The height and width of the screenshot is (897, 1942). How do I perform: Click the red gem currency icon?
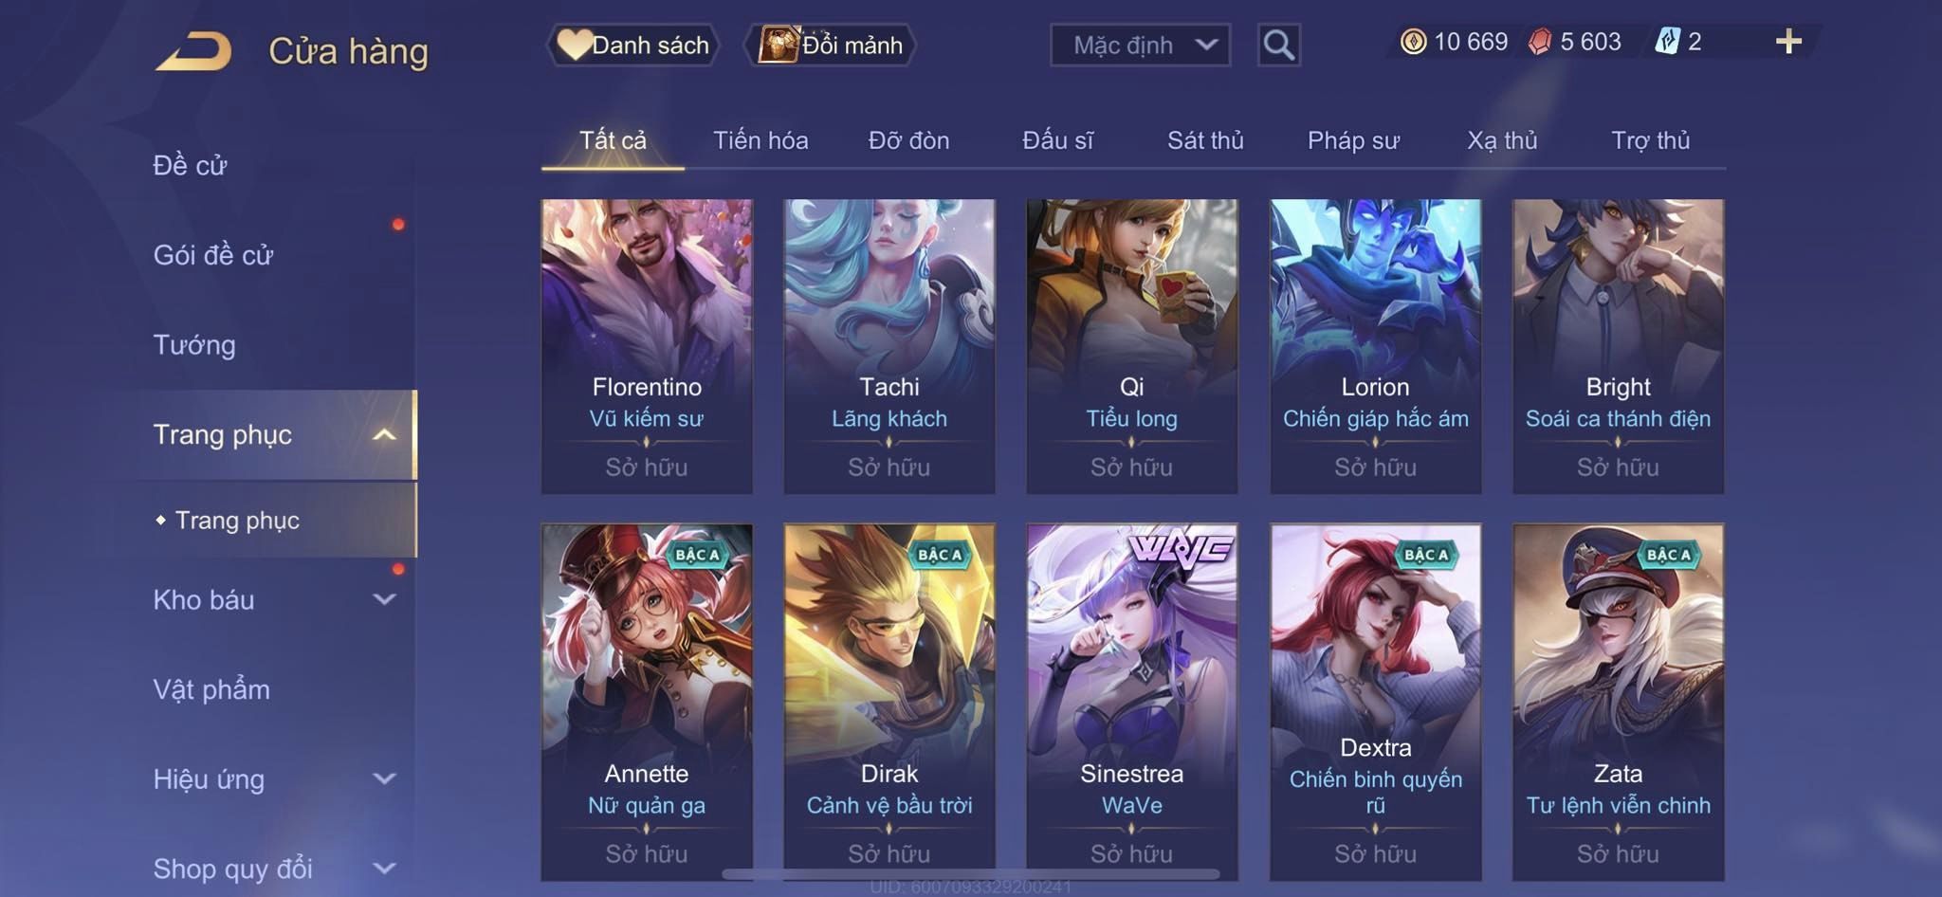[1540, 42]
